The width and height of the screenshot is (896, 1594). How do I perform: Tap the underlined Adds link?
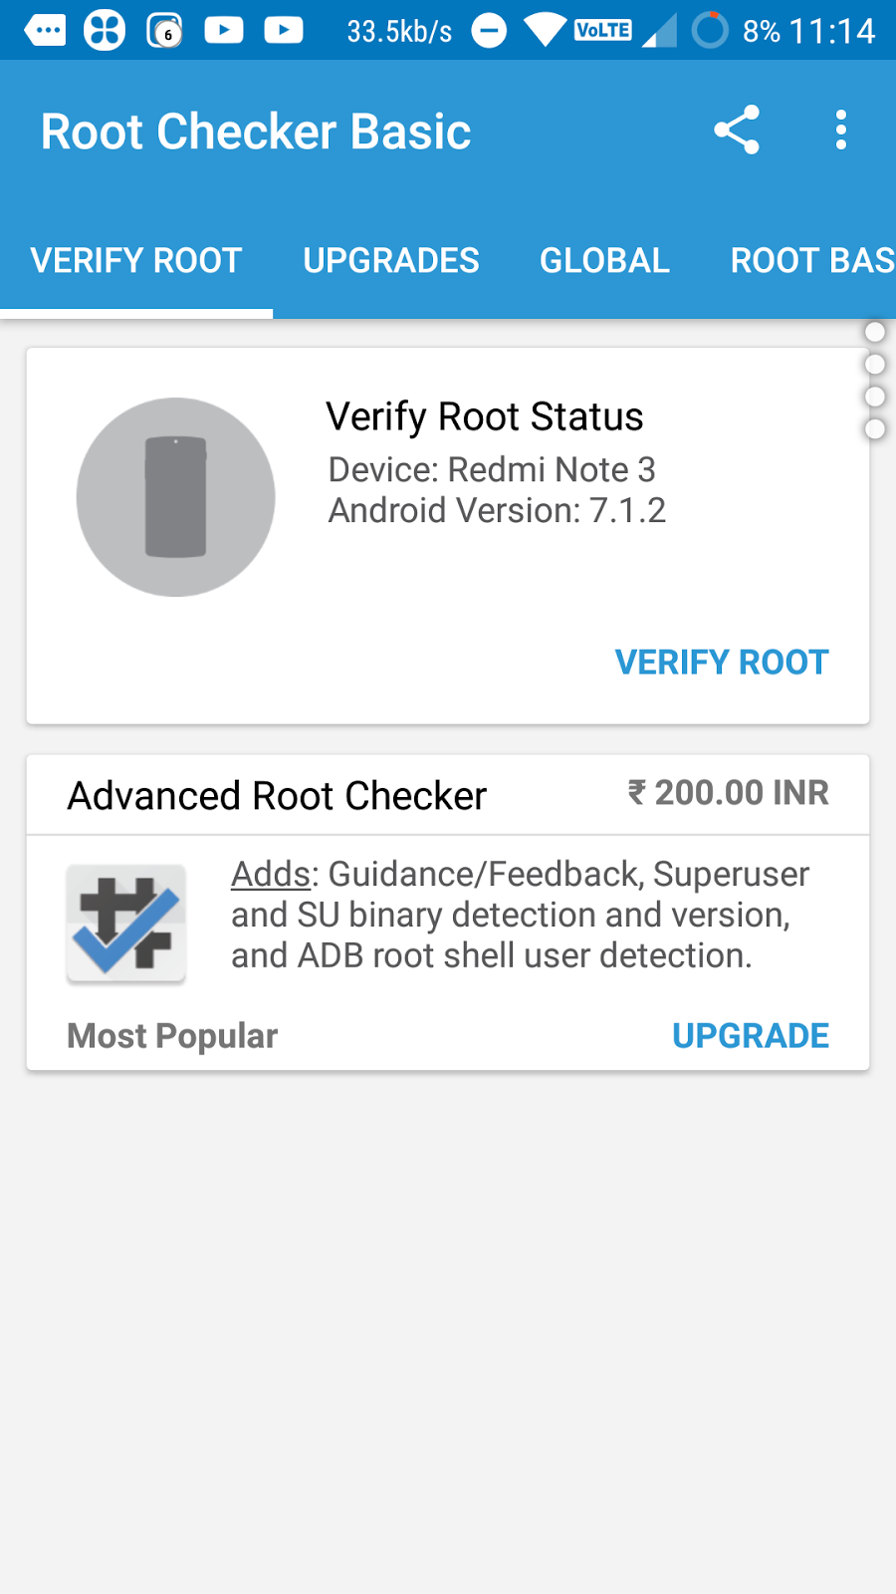point(271,874)
